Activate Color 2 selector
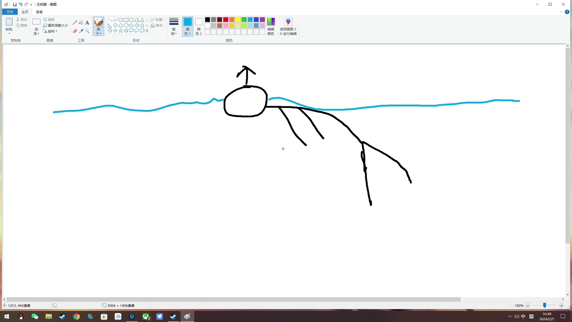572x322 pixels. [x=199, y=26]
